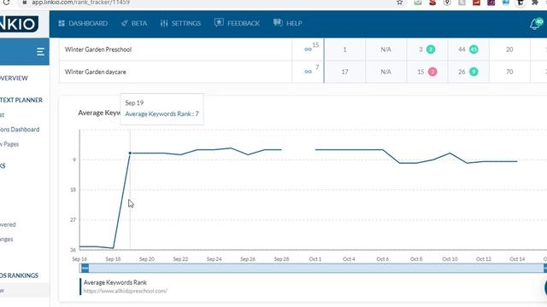Click the 18 y-axis label
This screenshot has width=547, height=307.
pos(73,189)
